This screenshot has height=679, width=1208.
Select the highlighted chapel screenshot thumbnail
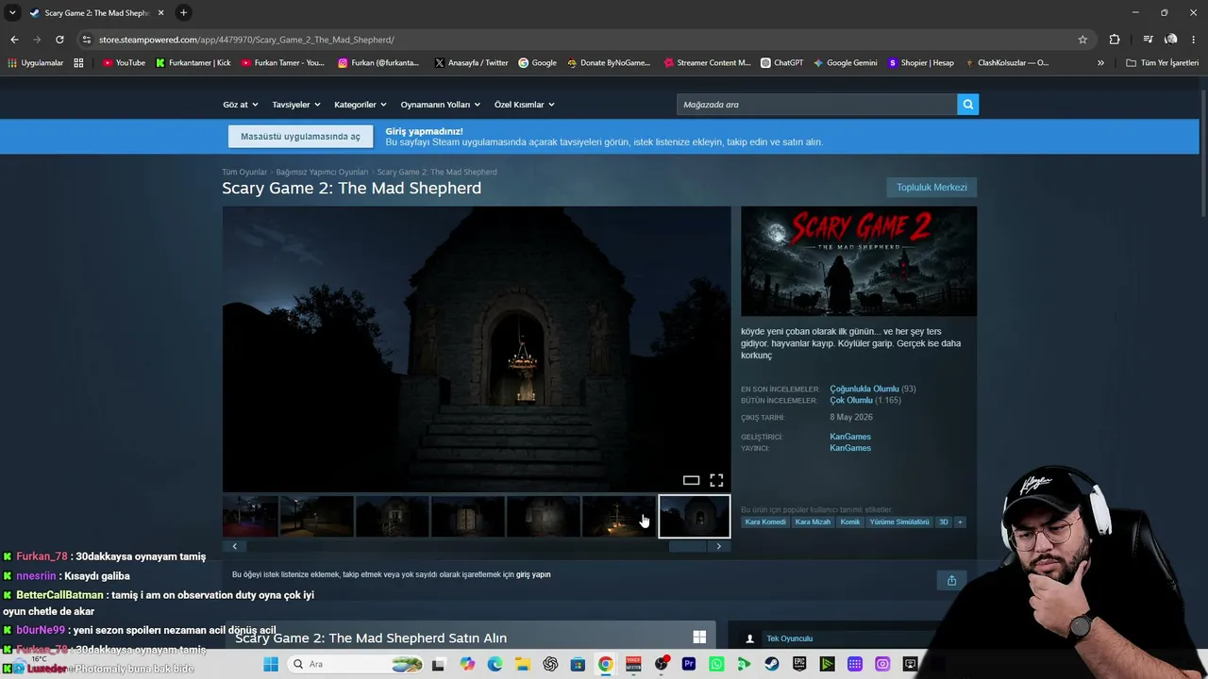(695, 517)
